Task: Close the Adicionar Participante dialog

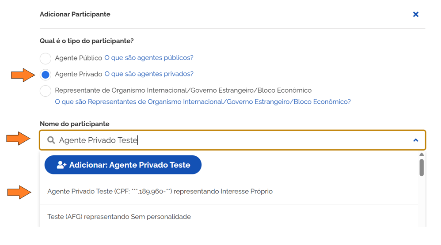Action: (415, 15)
